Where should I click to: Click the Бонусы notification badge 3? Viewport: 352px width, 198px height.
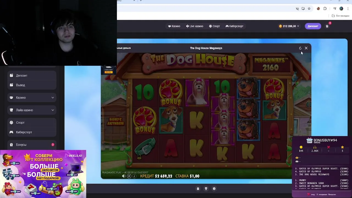tap(53, 145)
